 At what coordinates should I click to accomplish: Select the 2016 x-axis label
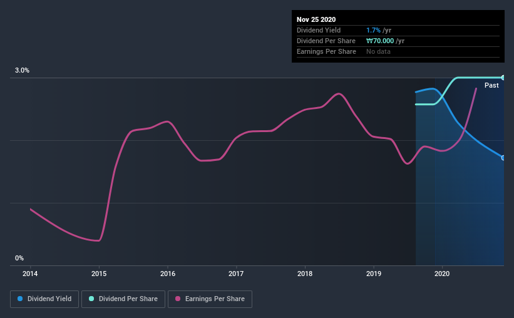click(x=168, y=274)
